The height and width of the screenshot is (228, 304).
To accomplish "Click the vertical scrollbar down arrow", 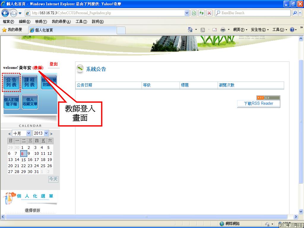I will (301, 211).
